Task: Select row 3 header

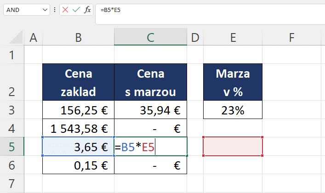Action: tap(12, 110)
